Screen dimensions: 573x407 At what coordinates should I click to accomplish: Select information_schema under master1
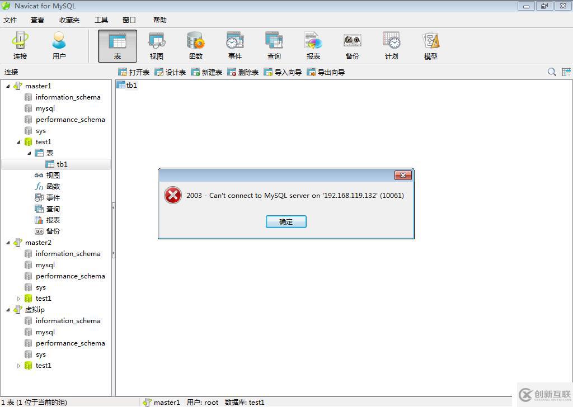coord(68,97)
